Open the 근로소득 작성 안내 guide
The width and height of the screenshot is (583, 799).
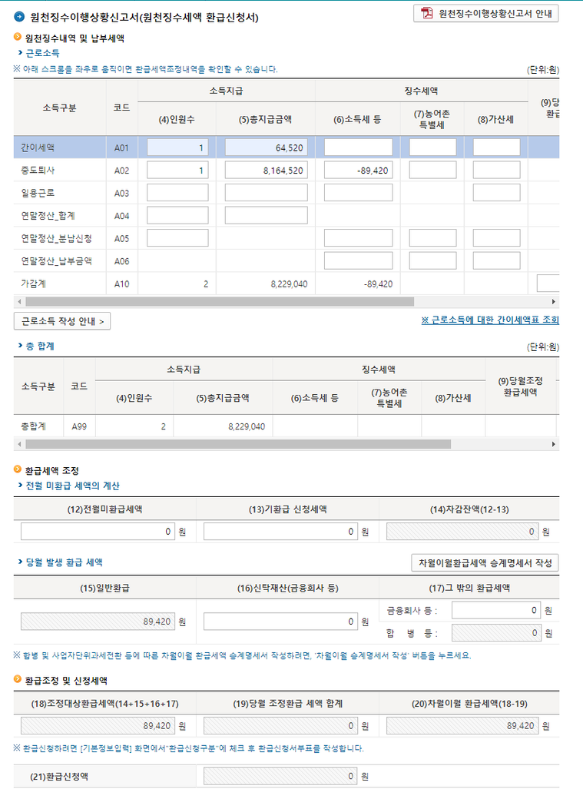(62, 321)
